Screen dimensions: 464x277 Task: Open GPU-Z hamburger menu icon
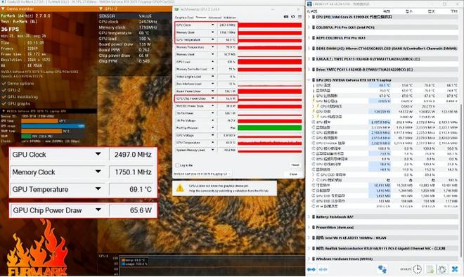[299, 17]
